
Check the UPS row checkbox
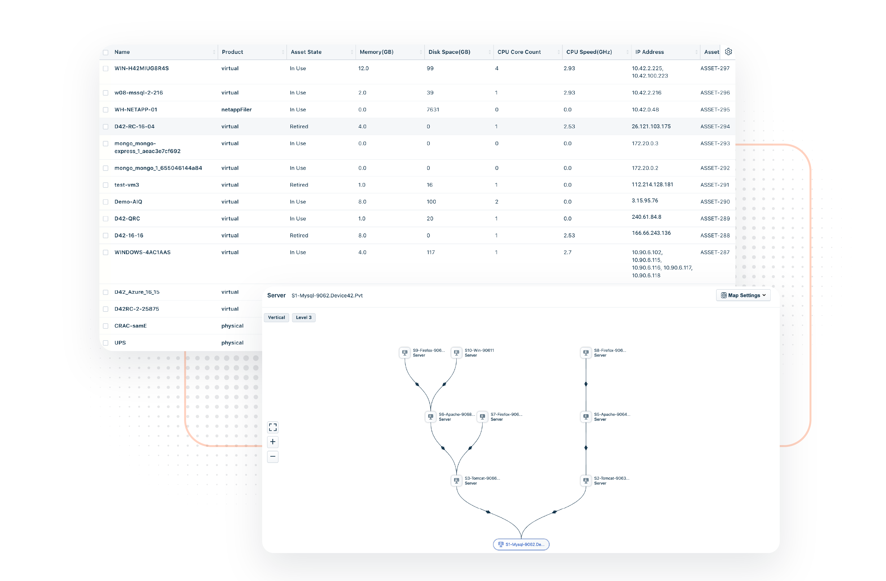(106, 343)
